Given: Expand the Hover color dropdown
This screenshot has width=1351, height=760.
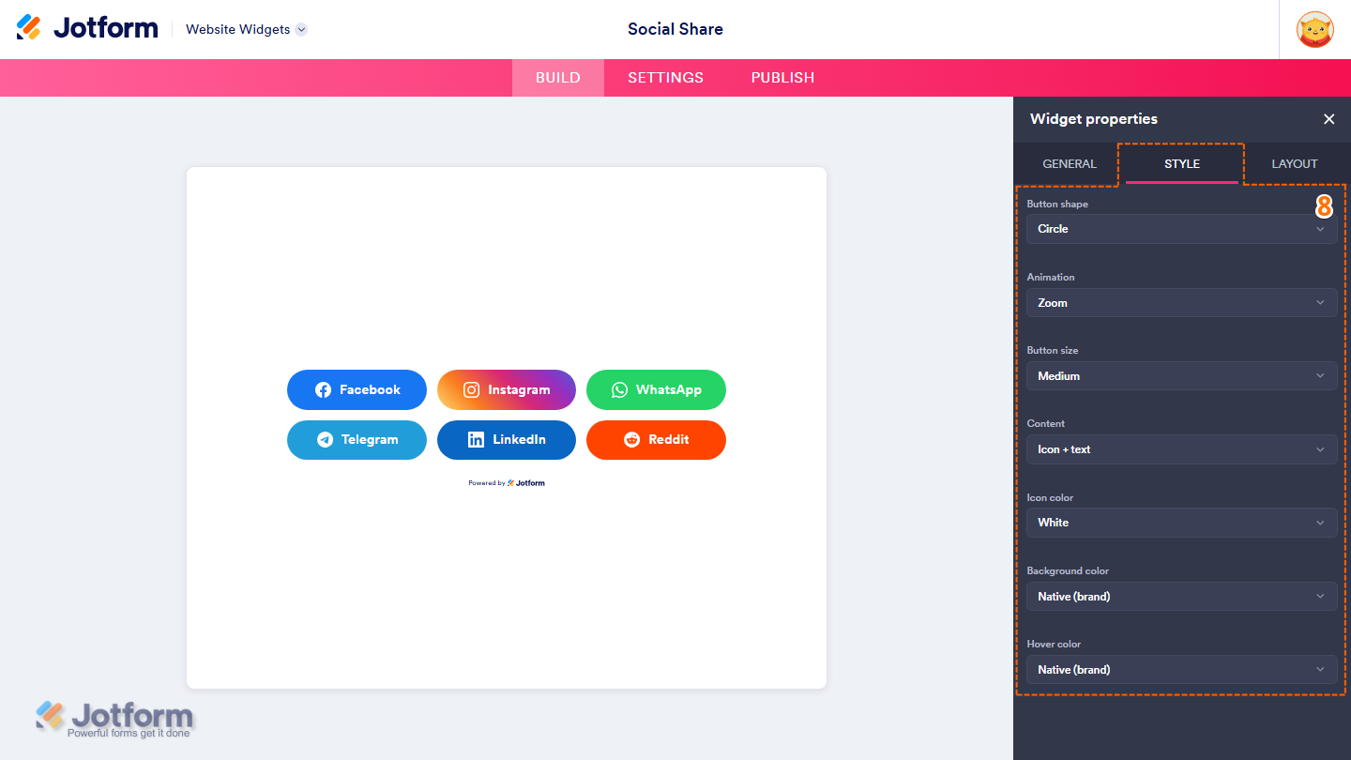Looking at the screenshot, I should pos(1182,670).
